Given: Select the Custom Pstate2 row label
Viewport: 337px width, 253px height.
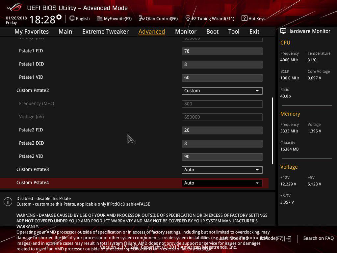Looking at the screenshot, I should point(33,90).
